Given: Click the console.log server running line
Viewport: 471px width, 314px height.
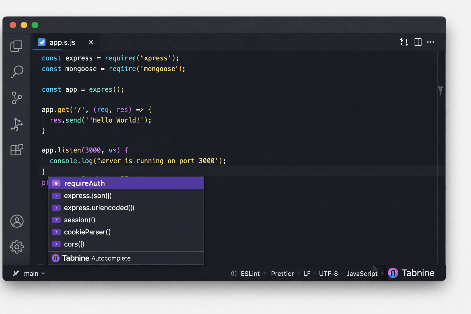Looking at the screenshot, I should pos(138,161).
